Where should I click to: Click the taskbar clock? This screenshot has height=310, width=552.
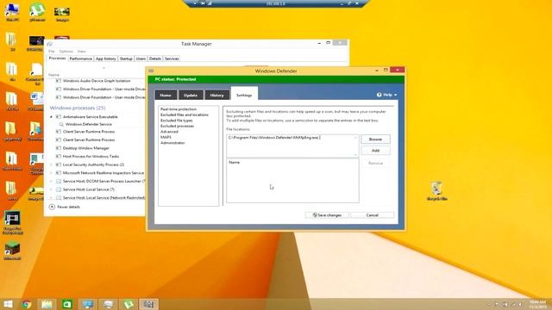coord(537,304)
